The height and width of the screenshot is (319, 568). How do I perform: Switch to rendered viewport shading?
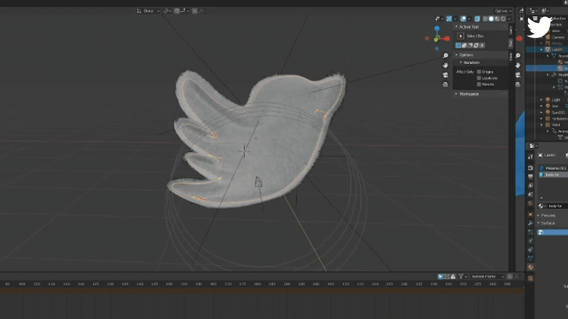[x=503, y=19]
